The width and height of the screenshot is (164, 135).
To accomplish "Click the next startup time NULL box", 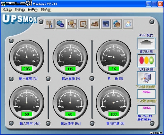I will tap(146, 110).
